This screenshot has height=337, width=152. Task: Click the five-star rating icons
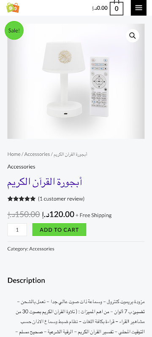21,199
